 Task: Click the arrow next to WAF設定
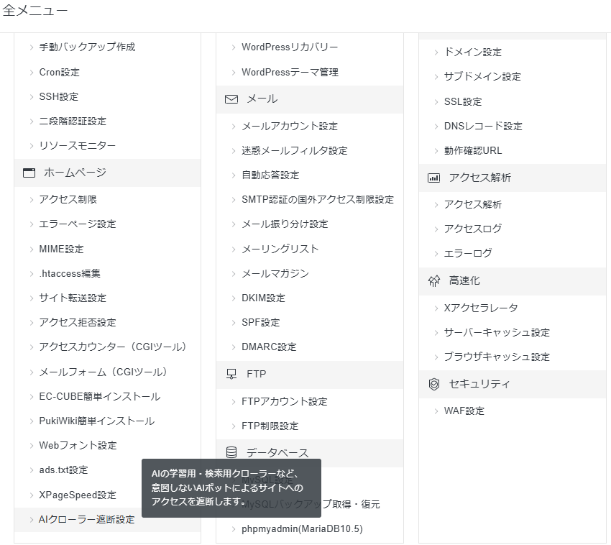(x=435, y=411)
